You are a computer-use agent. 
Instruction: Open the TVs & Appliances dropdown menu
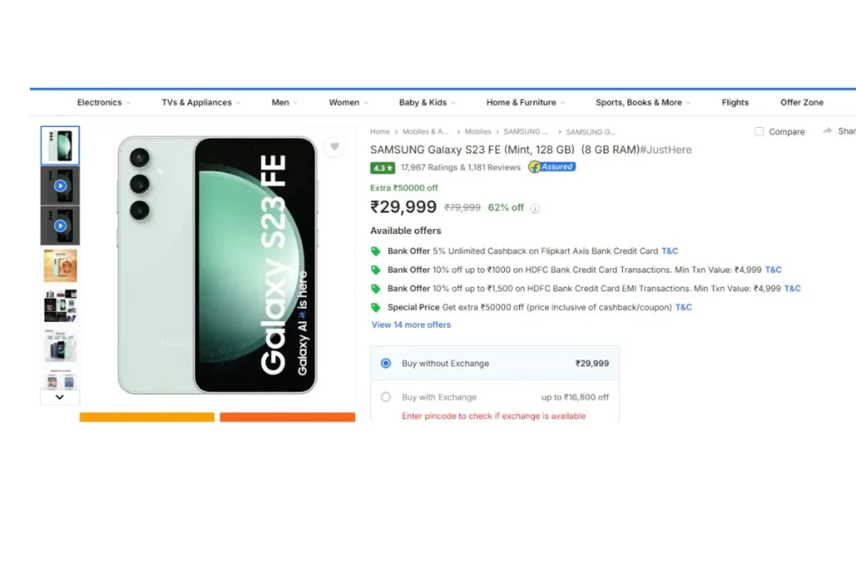(201, 102)
